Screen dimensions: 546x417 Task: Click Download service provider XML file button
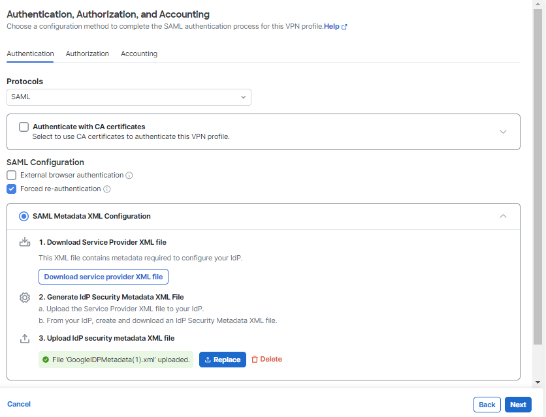point(103,277)
